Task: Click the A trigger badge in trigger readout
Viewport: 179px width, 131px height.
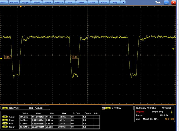Action: coord(103,108)
